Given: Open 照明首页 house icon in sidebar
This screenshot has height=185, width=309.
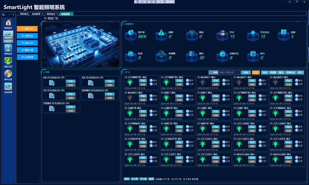Looking at the screenshot, I should (x=8, y=23).
